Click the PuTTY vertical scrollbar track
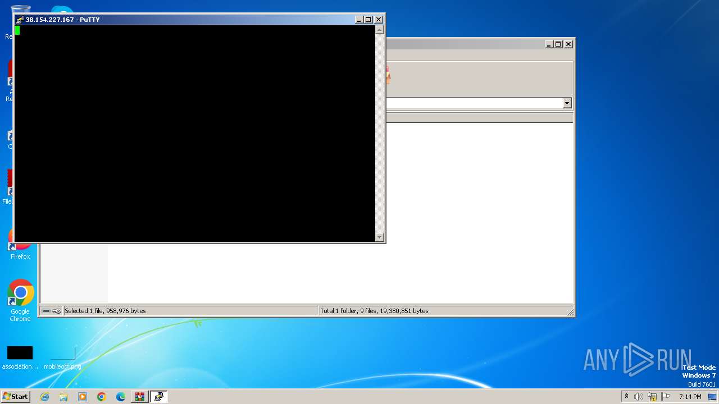The width and height of the screenshot is (719, 404). point(379,134)
